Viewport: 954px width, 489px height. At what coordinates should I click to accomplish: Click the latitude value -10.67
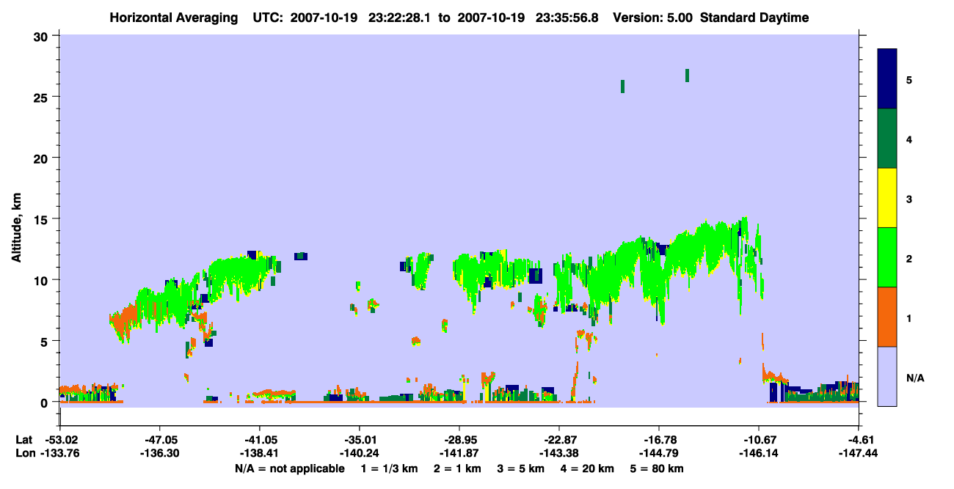coord(758,440)
